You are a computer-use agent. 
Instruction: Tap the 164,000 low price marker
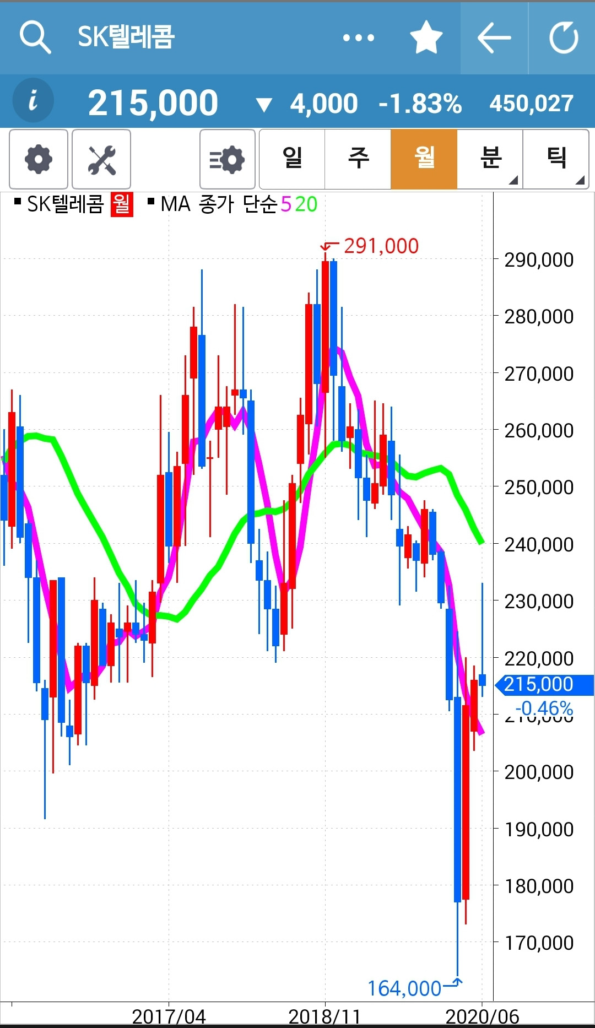coord(404,988)
